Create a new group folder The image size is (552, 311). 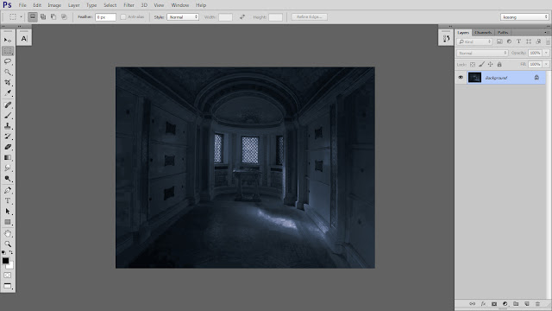tap(516, 303)
